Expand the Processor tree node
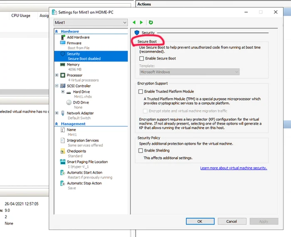This screenshot has height=237, width=291. click(57, 75)
